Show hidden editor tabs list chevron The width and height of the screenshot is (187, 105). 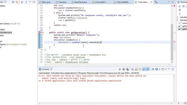156,2
